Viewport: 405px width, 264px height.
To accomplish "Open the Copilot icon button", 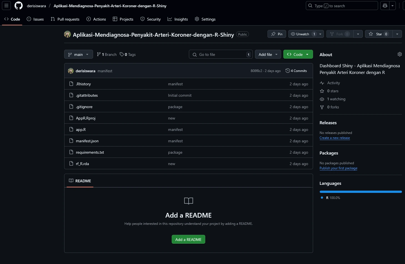I will [x=385, y=6].
